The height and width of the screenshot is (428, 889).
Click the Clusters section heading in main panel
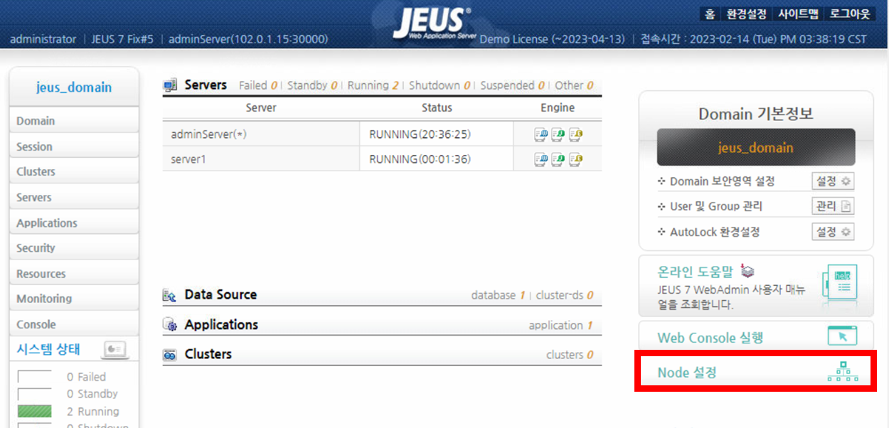(x=208, y=354)
